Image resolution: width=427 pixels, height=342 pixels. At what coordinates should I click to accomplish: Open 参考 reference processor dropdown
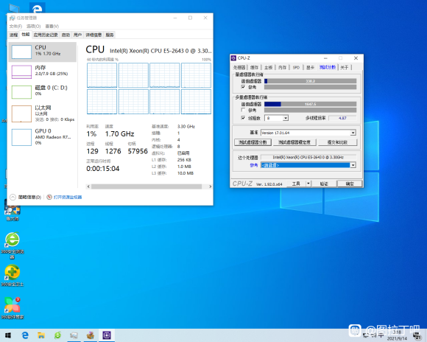tap(308, 165)
